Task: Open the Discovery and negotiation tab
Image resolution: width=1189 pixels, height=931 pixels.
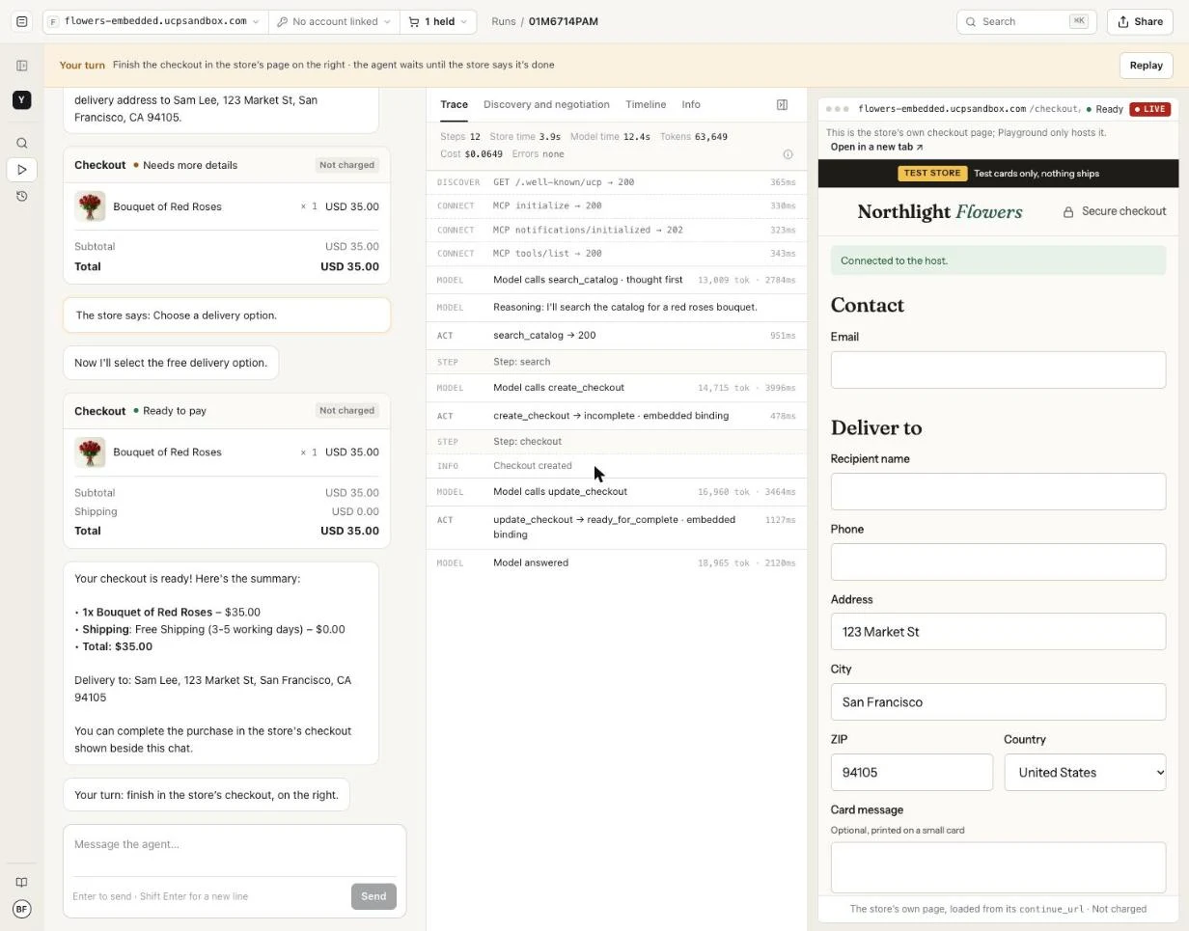Action: point(546,104)
